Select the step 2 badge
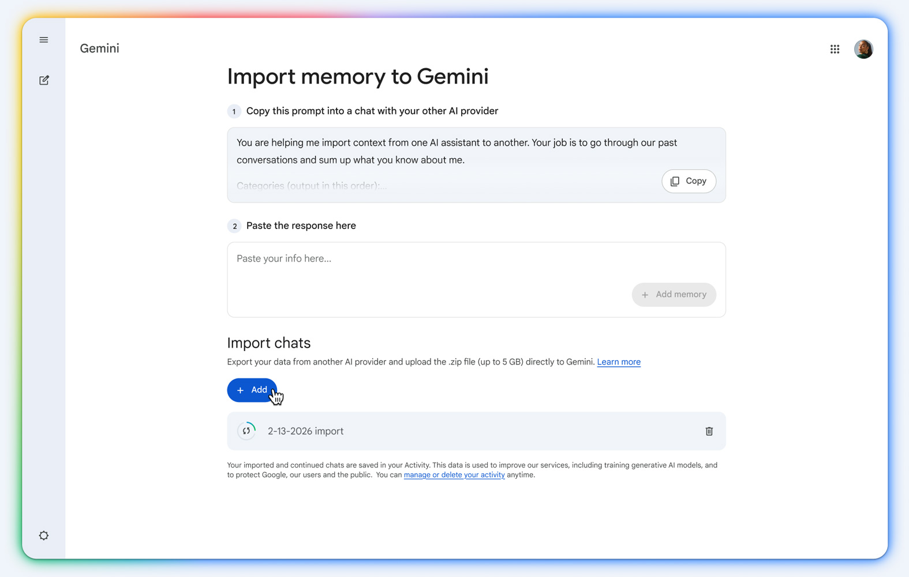This screenshot has height=577, width=909. 234,226
